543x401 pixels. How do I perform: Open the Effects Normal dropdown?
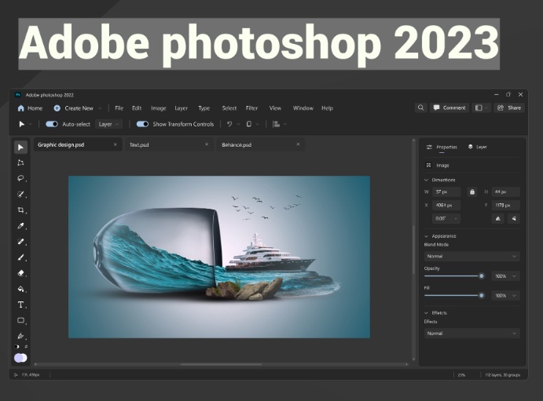click(x=472, y=334)
